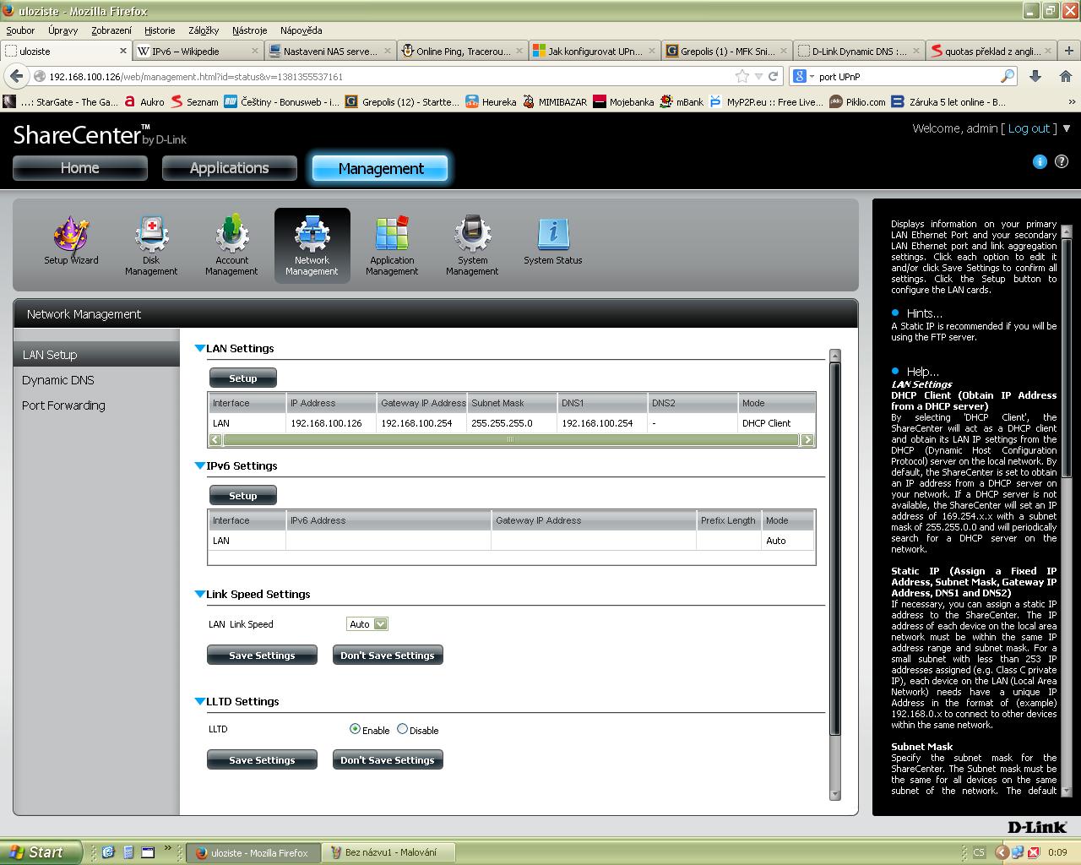Open the Nástroje menu
Image resolution: width=1081 pixels, height=865 pixels.
coord(249,30)
